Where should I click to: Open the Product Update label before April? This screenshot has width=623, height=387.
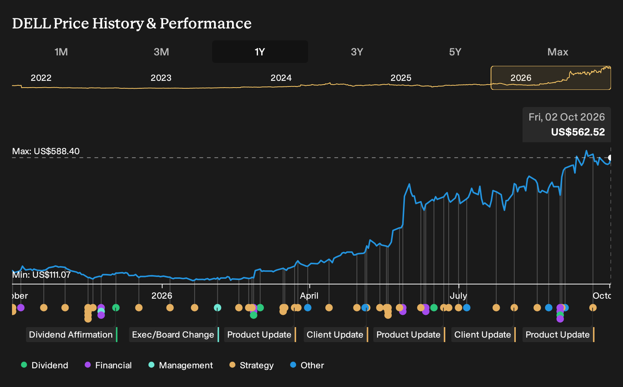click(x=260, y=335)
